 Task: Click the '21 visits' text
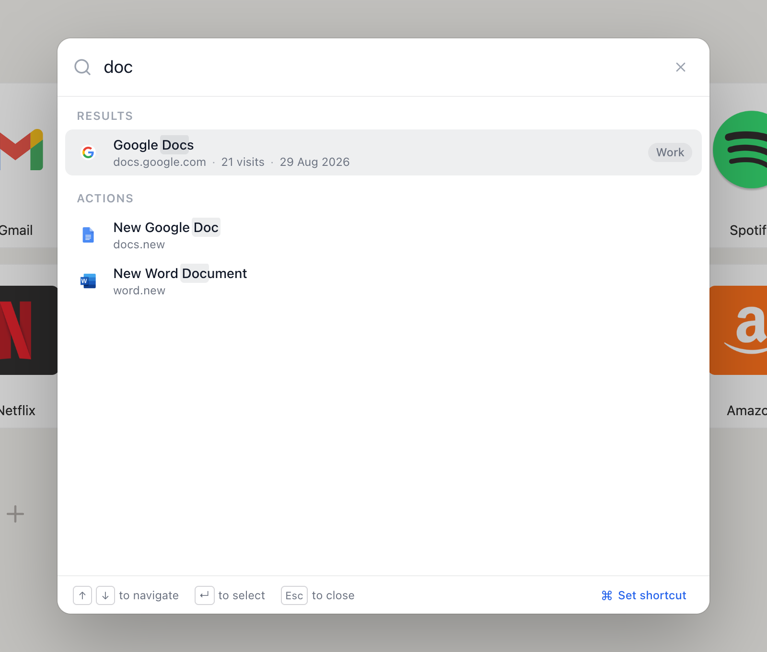[x=243, y=162]
